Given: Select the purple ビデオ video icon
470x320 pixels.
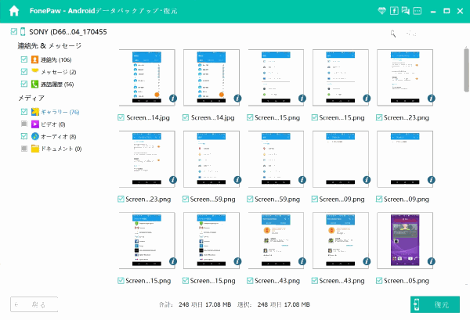Looking at the screenshot, I should coord(35,124).
